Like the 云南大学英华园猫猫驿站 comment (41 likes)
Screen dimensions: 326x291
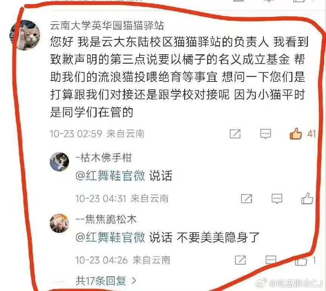click(296, 133)
